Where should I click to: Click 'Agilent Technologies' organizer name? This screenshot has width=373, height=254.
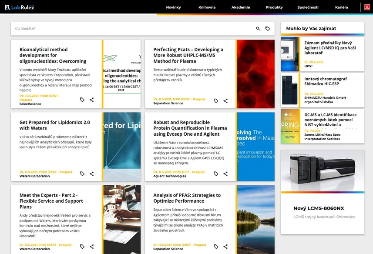(170, 176)
